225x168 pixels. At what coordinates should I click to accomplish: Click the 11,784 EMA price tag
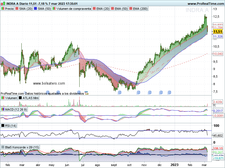click(218, 27)
